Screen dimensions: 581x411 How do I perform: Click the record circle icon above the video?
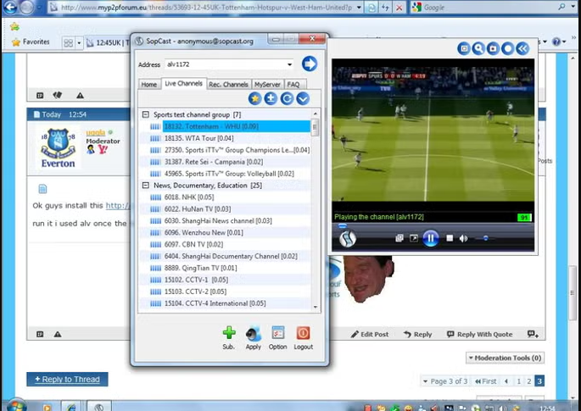[x=508, y=48]
